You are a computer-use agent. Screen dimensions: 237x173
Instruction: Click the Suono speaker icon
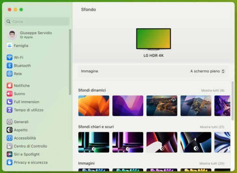tap(10, 94)
